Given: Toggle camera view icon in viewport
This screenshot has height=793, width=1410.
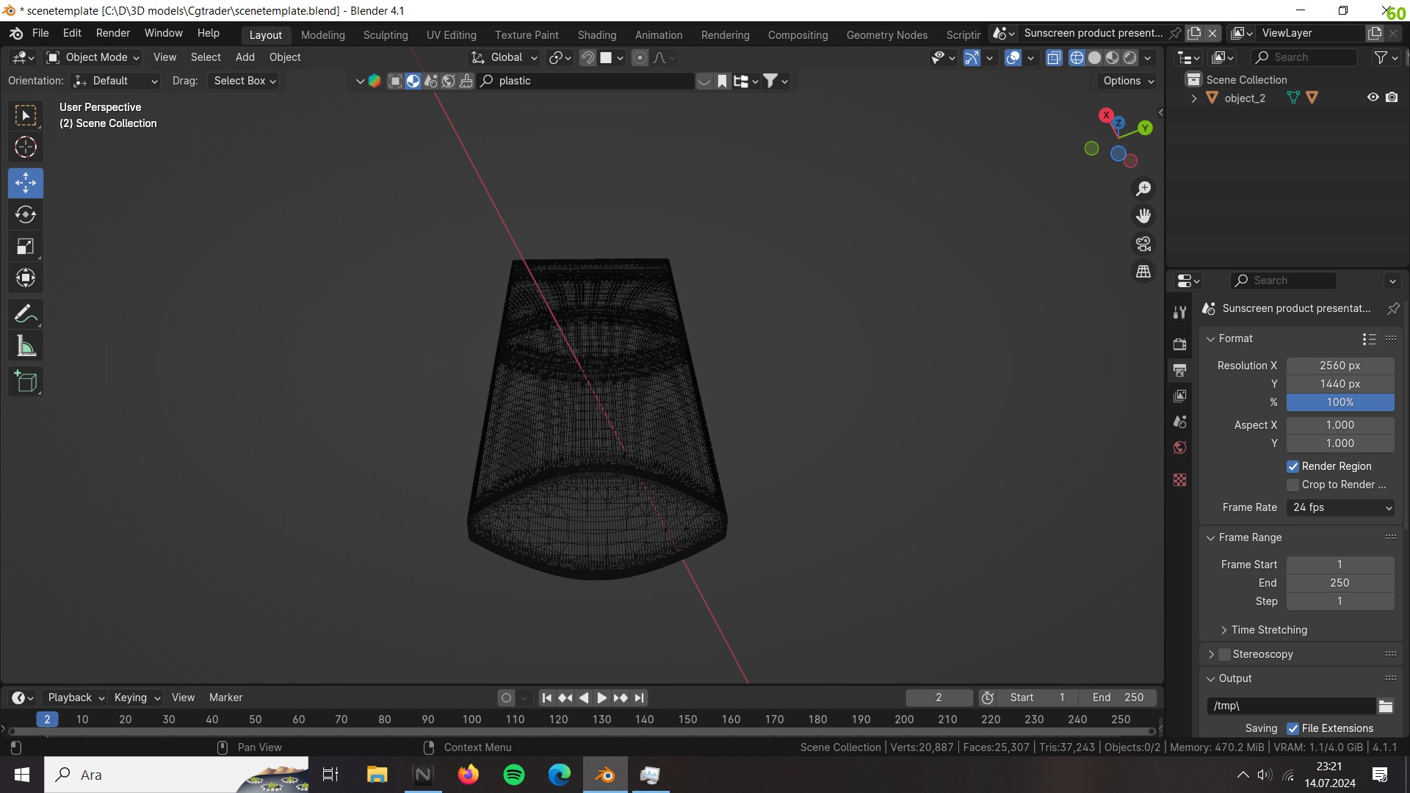Looking at the screenshot, I should [x=1143, y=244].
